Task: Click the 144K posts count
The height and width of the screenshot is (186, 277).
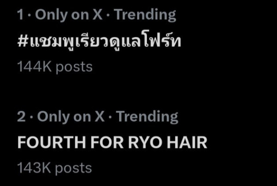Action: coord(55,67)
